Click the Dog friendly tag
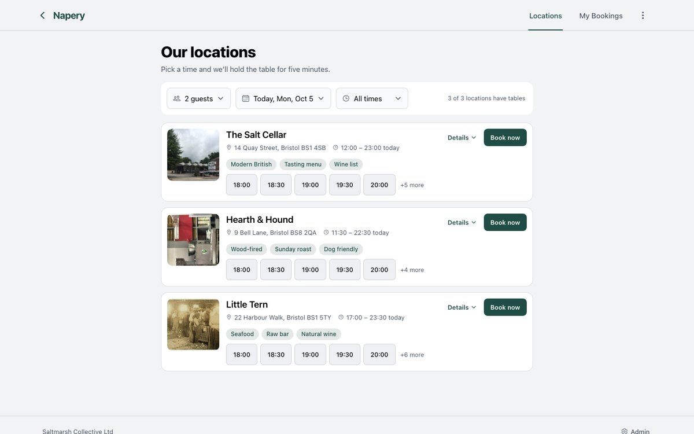 (x=341, y=249)
